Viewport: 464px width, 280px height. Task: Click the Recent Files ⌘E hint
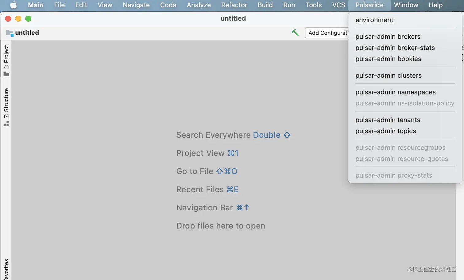(207, 189)
